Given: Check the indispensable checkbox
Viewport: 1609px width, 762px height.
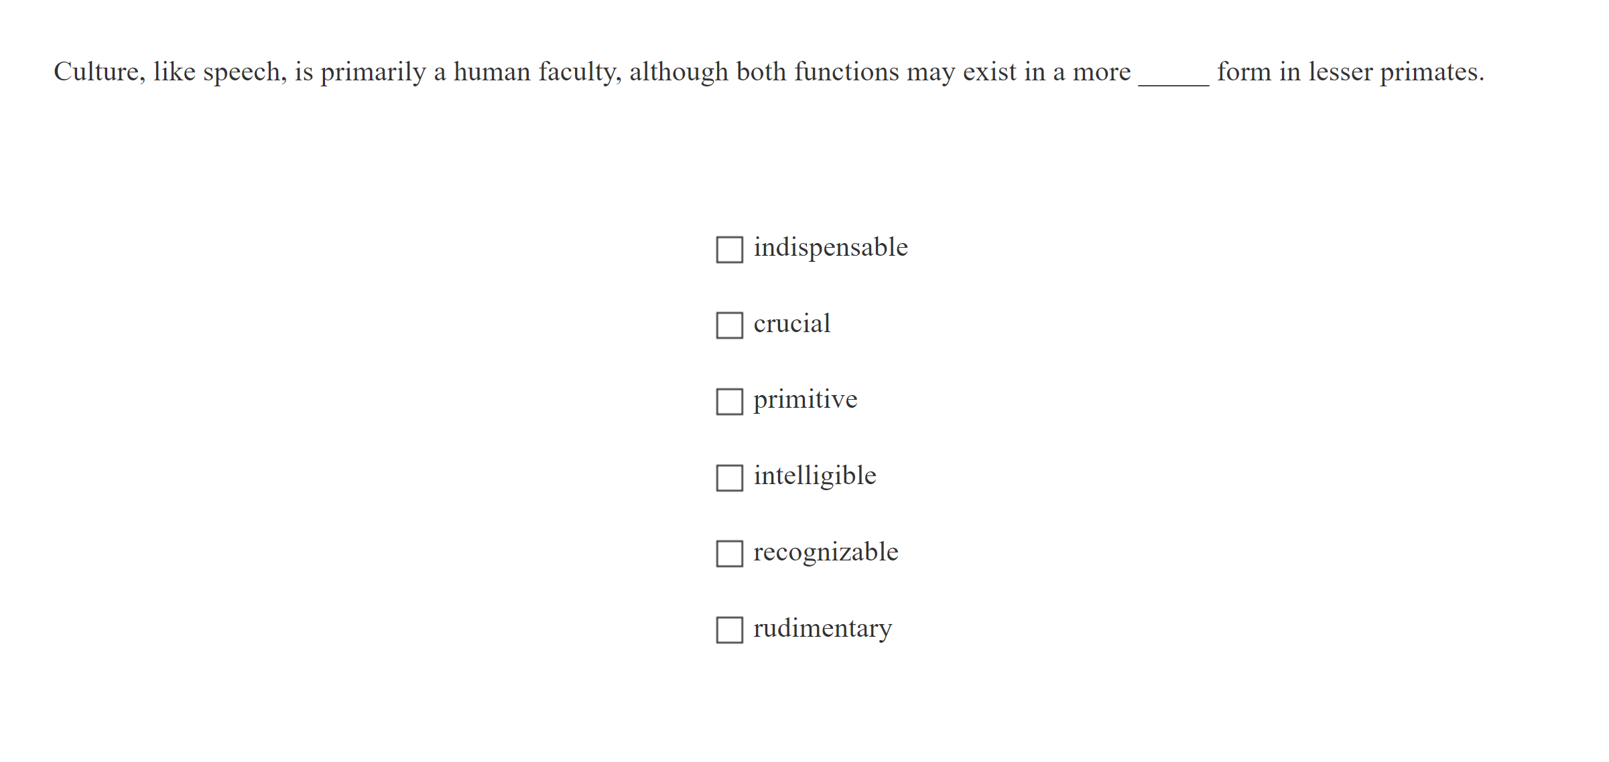Looking at the screenshot, I should [729, 250].
